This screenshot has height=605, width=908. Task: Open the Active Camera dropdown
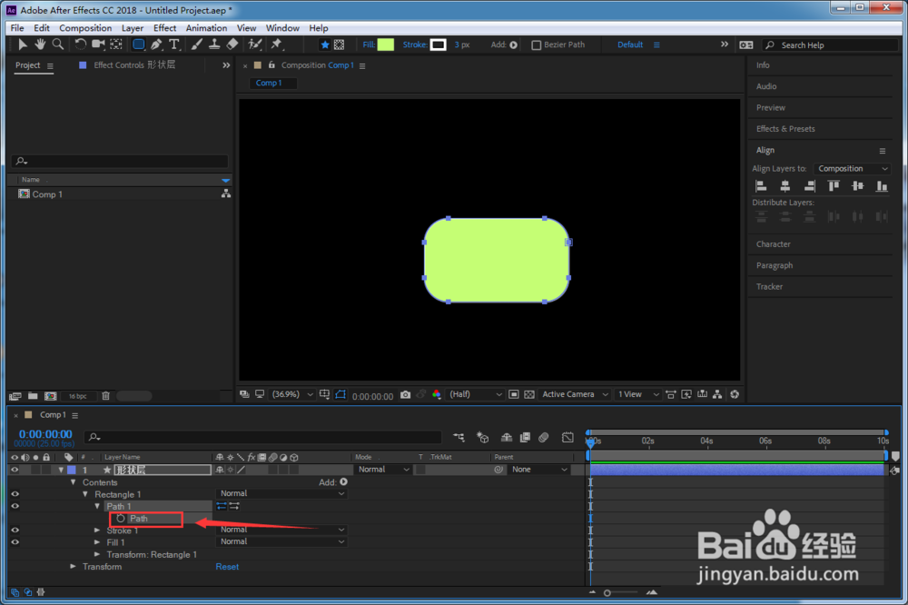575,394
